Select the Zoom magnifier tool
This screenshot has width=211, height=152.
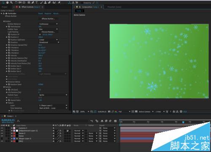pos(11,3)
